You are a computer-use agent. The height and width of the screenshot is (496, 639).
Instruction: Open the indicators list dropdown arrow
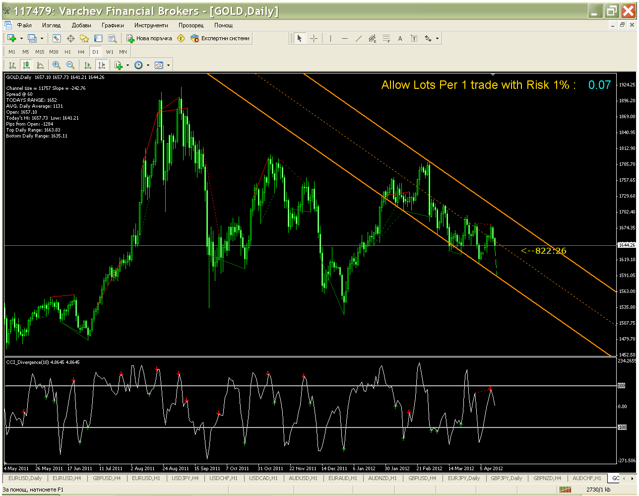(x=128, y=65)
